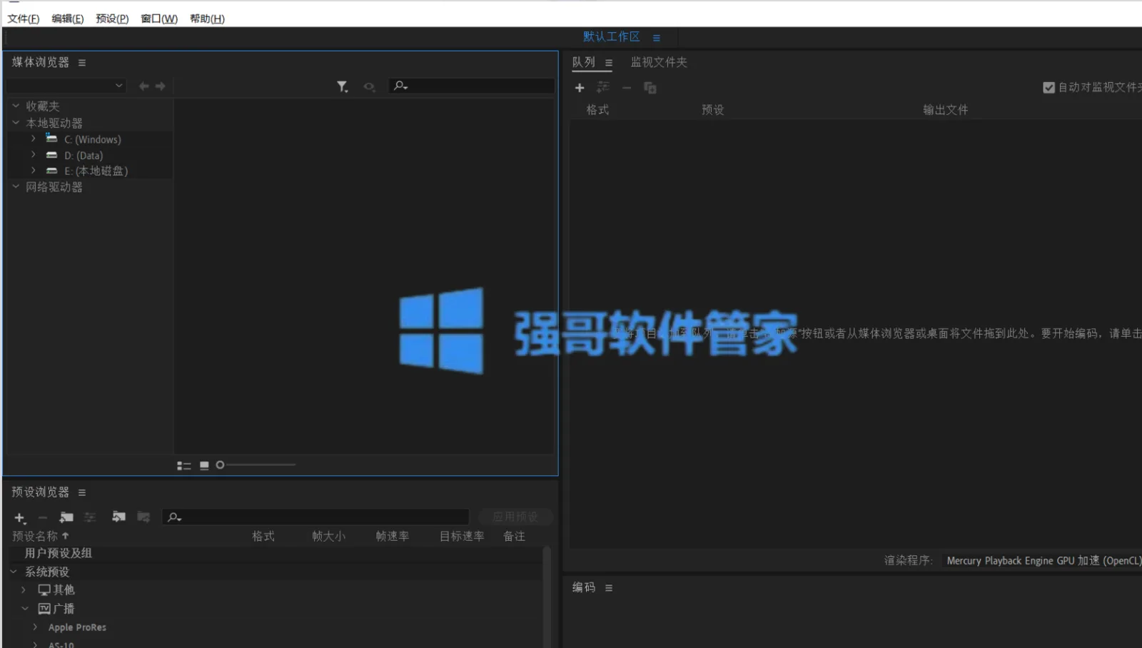Go back in the media browser
1142x648 pixels.
[143, 86]
